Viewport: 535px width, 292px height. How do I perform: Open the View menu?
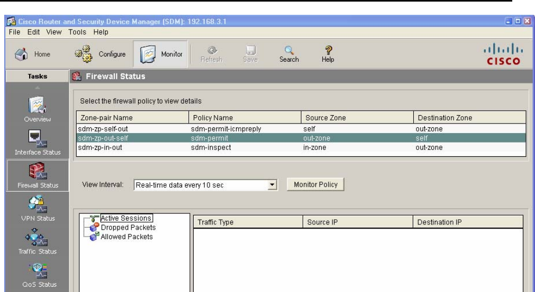pyautogui.click(x=54, y=32)
